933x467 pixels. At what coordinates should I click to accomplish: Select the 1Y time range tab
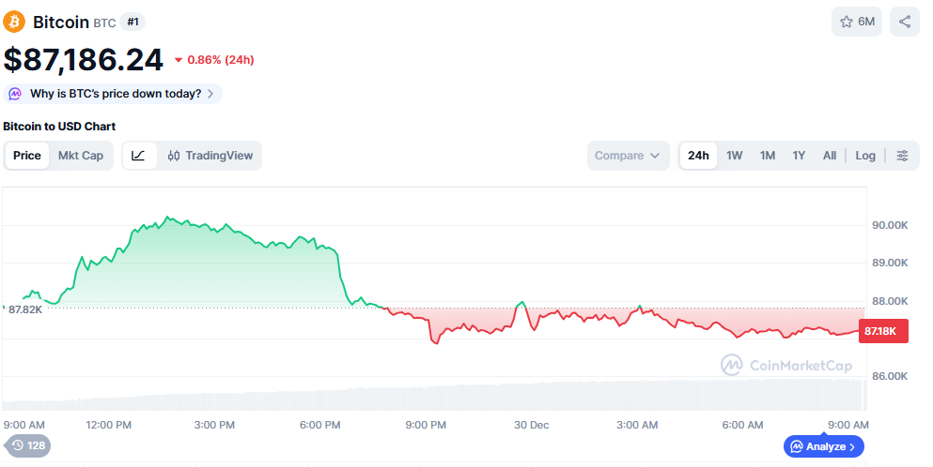coord(799,156)
